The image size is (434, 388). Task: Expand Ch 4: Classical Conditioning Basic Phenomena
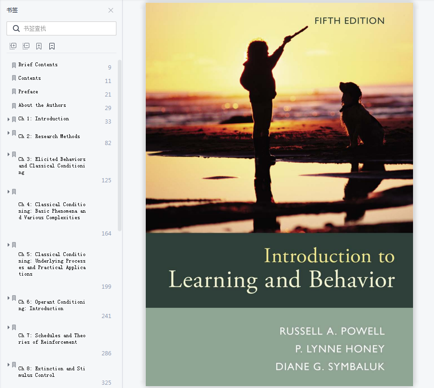click(x=8, y=192)
